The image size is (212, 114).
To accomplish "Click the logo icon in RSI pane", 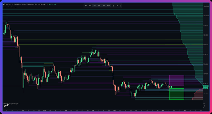I will (x=6, y=106).
